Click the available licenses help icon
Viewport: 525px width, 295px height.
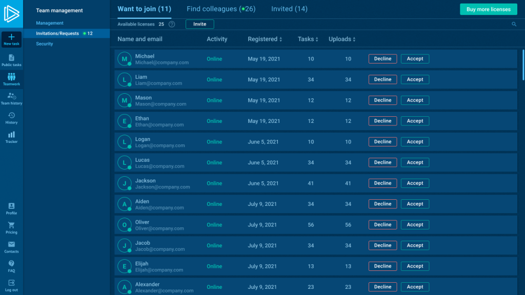tap(172, 24)
